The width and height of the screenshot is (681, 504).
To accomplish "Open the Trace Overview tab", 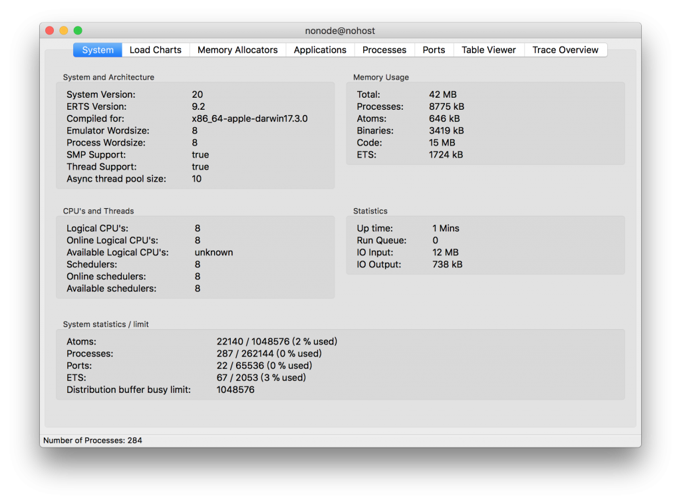I will (565, 50).
